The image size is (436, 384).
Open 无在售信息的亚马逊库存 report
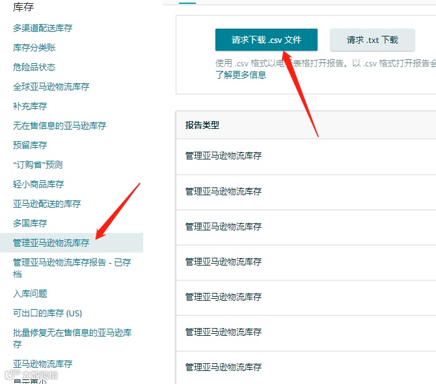59,126
